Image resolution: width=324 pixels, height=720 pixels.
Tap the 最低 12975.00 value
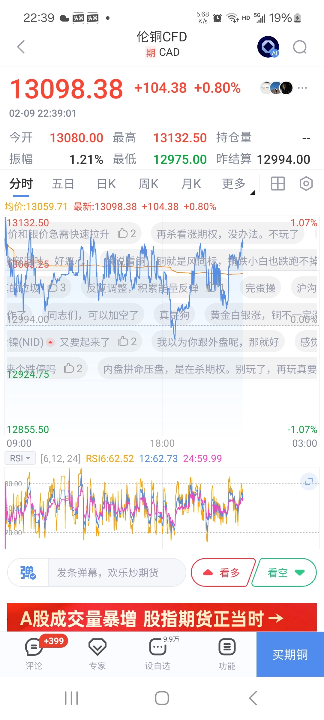tap(180, 159)
